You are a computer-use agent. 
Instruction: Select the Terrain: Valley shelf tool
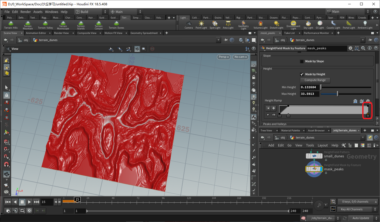click(x=45, y=25)
